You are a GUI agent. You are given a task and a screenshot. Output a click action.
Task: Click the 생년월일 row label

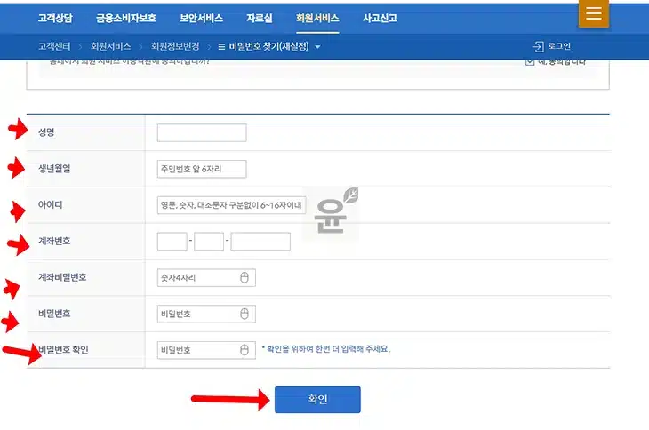(x=54, y=168)
